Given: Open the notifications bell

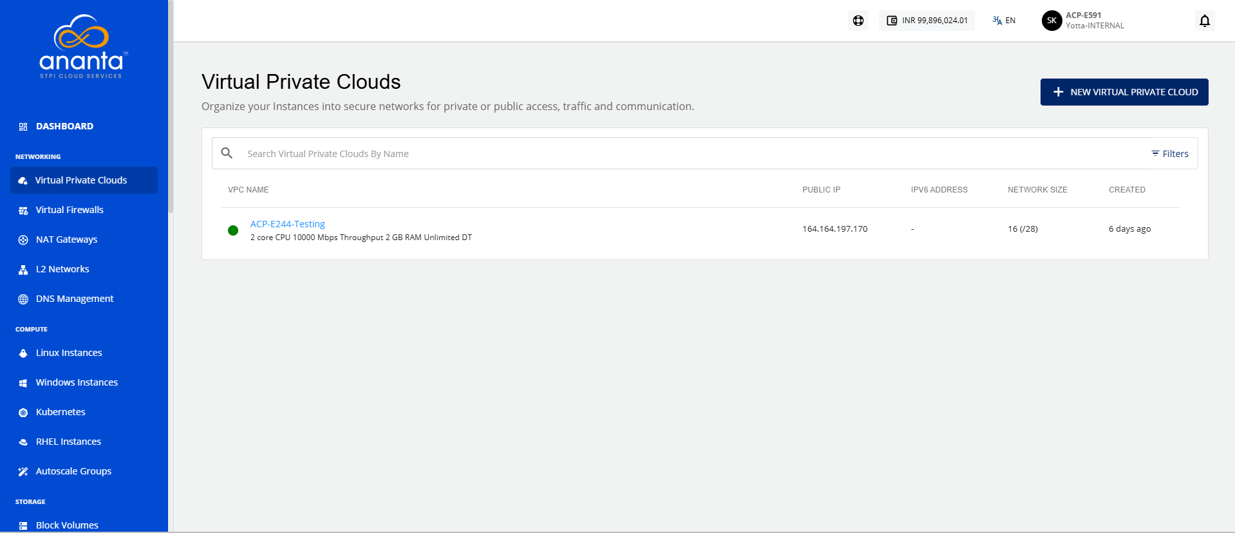Looking at the screenshot, I should click(x=1205, y=21).
